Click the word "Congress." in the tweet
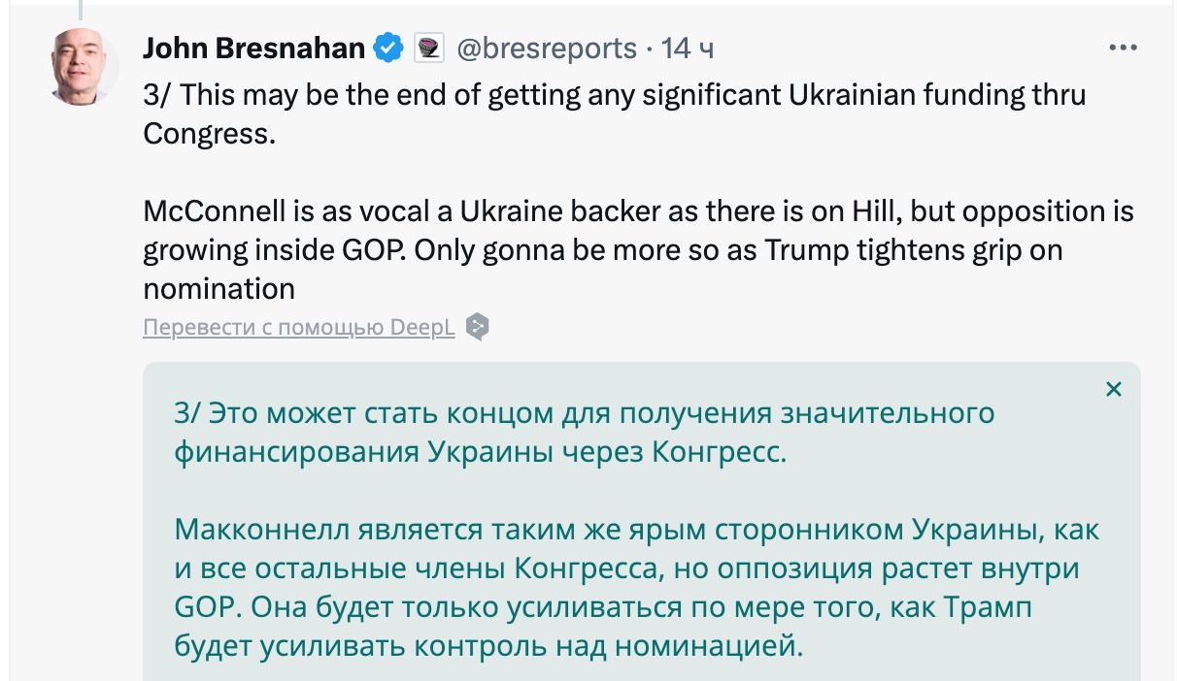Image resolution: width=1177 pixels, height=681 pixels. [x=210, y=133]
